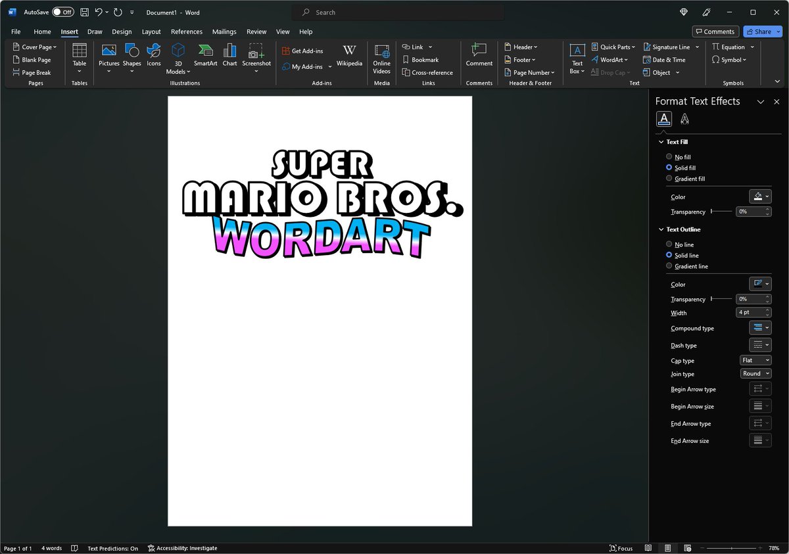Insert a SmartArt graphic

click(205, 55)
